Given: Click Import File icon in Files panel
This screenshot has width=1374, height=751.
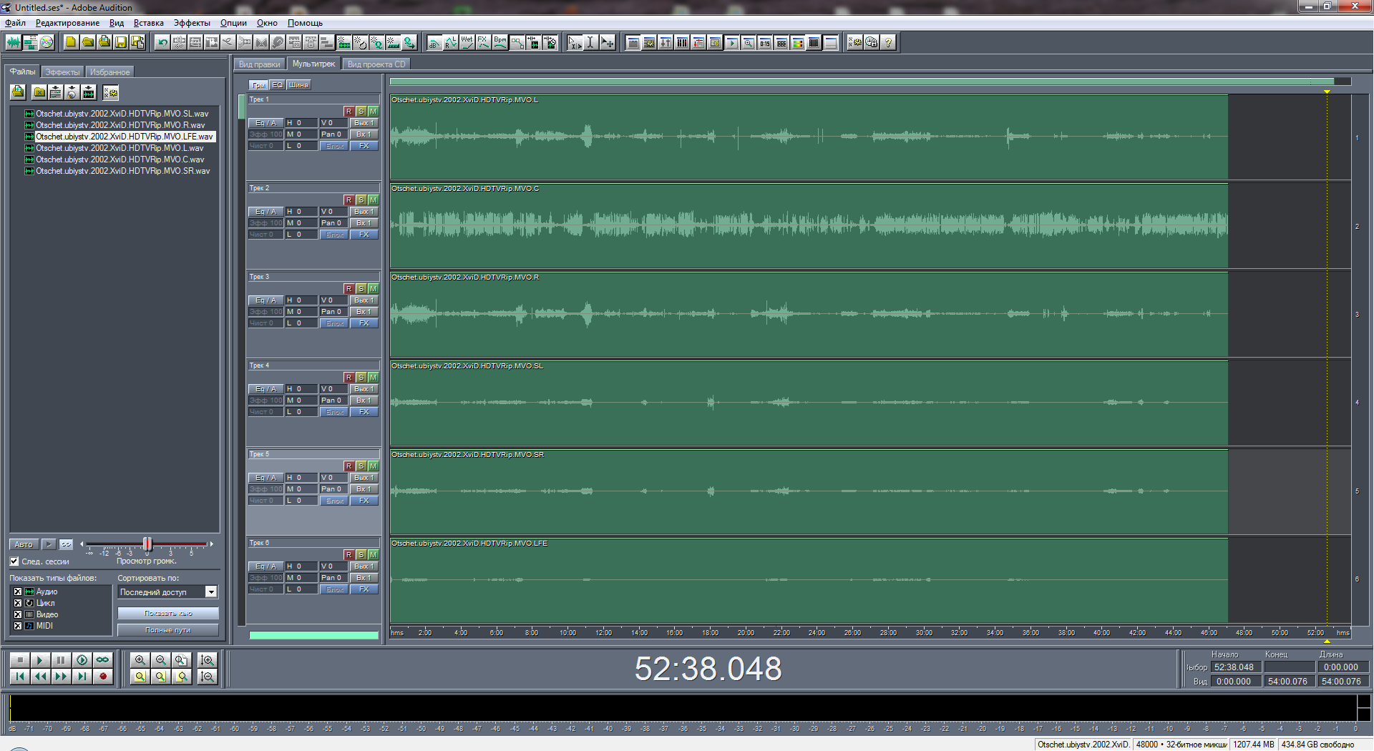Looking at the screenshot, I should pos(18,92).
